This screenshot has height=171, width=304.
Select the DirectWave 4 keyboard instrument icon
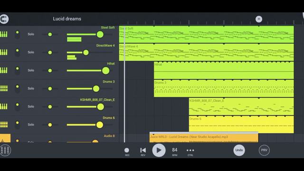pyautogui.click(x=4, y=52)
